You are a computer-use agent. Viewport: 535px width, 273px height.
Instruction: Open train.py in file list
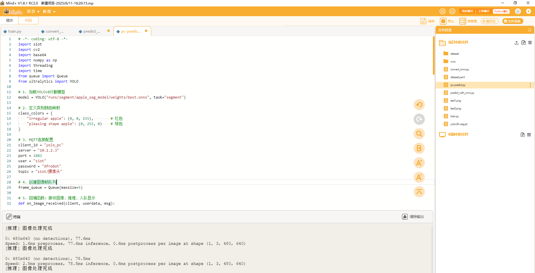pyautogui.click(x=454, y=116)
